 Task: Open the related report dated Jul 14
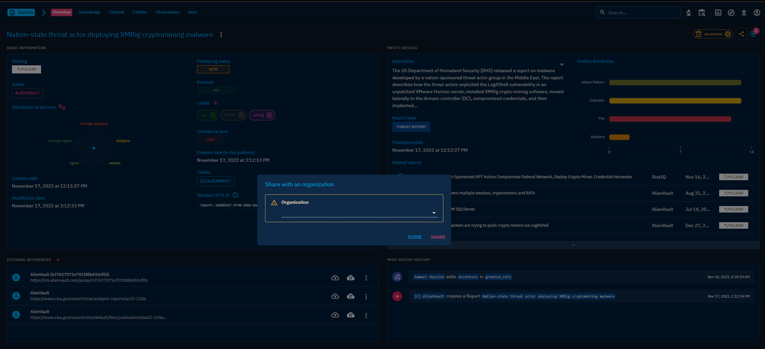click(x=573, y=209)
